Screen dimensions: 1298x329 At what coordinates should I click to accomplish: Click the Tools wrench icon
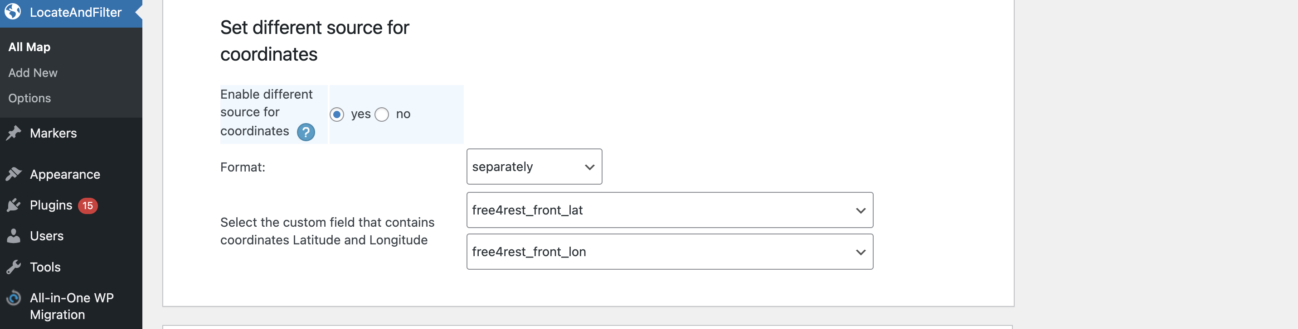(x=14, y=267)
